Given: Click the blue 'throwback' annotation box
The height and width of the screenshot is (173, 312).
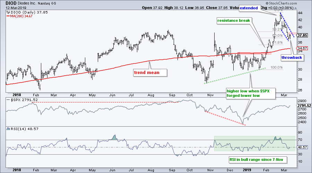Looking at the screenshot, I should point(292,57).
